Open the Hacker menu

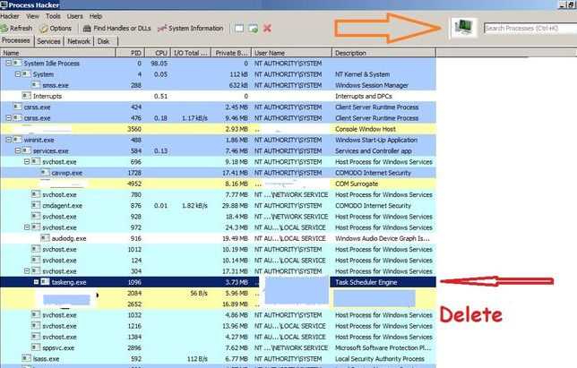[10, 16]
